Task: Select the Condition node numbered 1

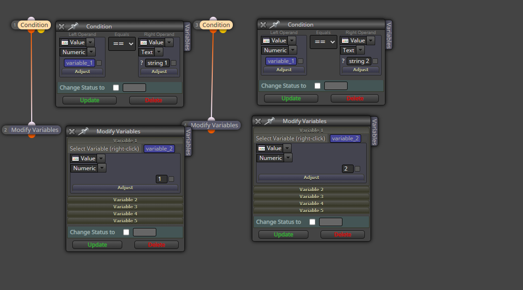Action: tap(34, 25)
